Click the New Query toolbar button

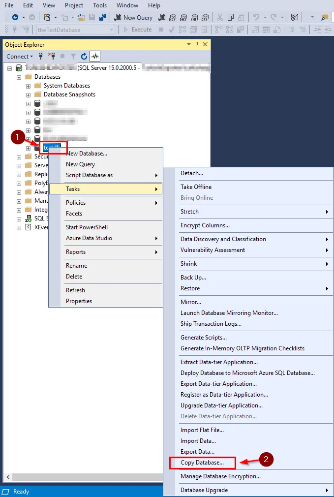(133, 17)
